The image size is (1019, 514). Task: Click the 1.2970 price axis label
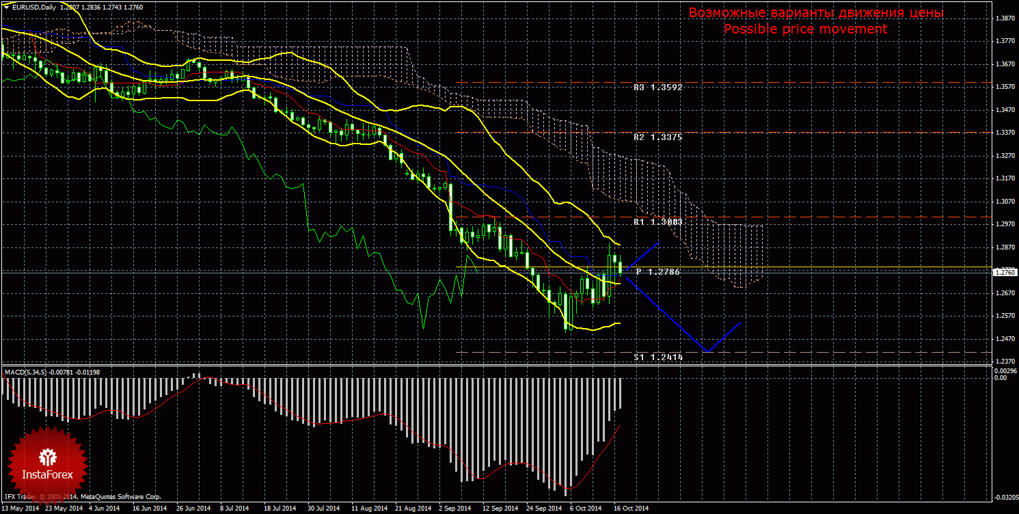(1005, 225)
